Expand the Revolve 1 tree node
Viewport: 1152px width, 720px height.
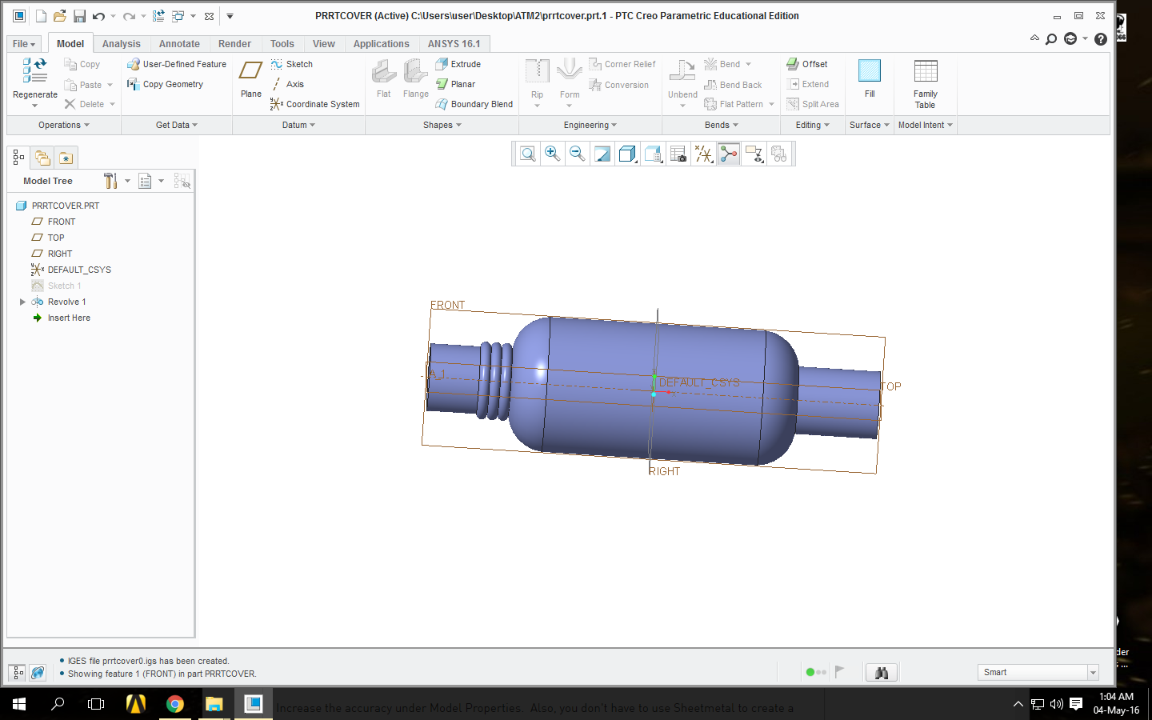click(22, 302)
